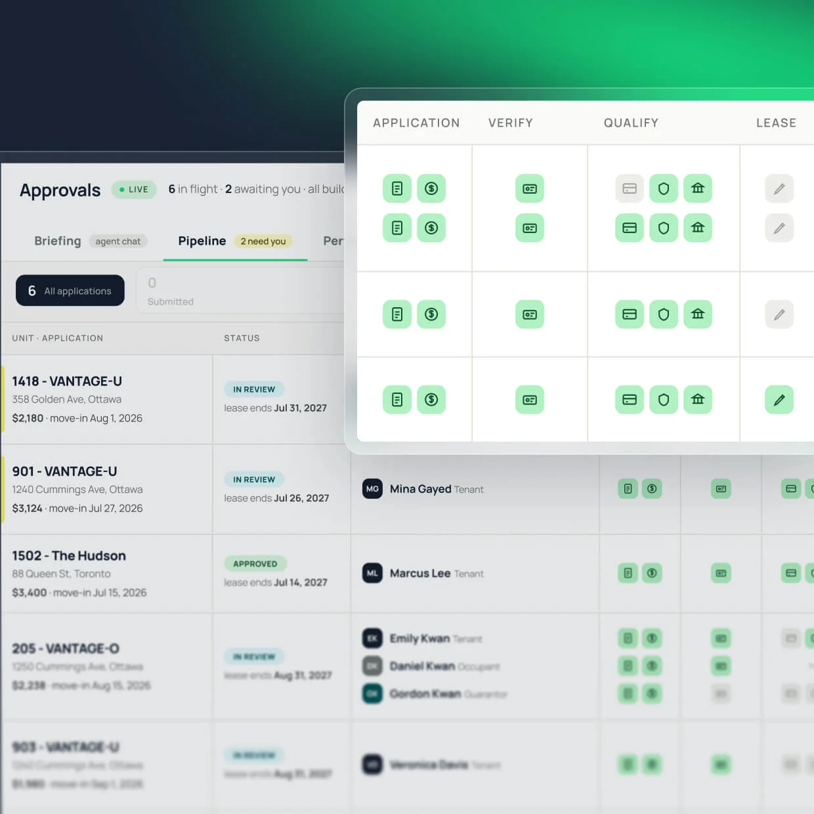The image size is (814, 814).
Task: Select the 0 Submitted filter card
Action: 240,291
